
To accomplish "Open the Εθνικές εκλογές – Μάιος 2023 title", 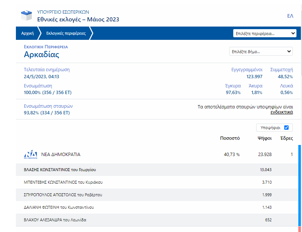I will pyautogui.click(x=78, y=20).
